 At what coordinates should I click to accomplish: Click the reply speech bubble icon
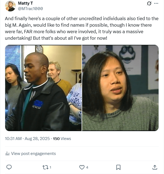click(9, 167)
